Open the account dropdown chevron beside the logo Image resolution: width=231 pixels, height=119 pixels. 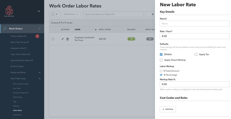tap(39, 11)
